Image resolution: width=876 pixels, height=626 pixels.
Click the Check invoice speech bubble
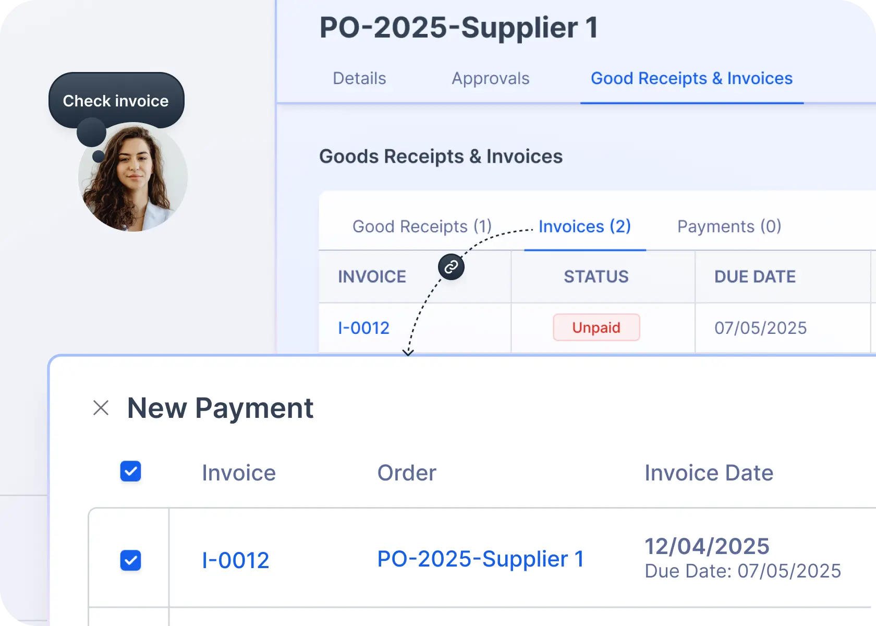coord(116,101)
